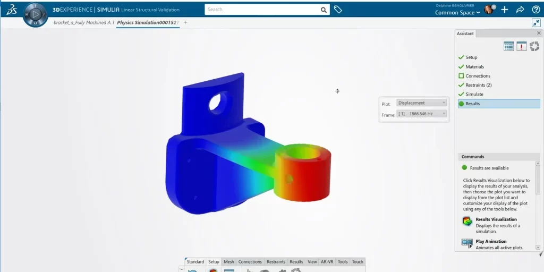Open the Assistant table list icon
The image size is (544, 272).
click(508, 47)
